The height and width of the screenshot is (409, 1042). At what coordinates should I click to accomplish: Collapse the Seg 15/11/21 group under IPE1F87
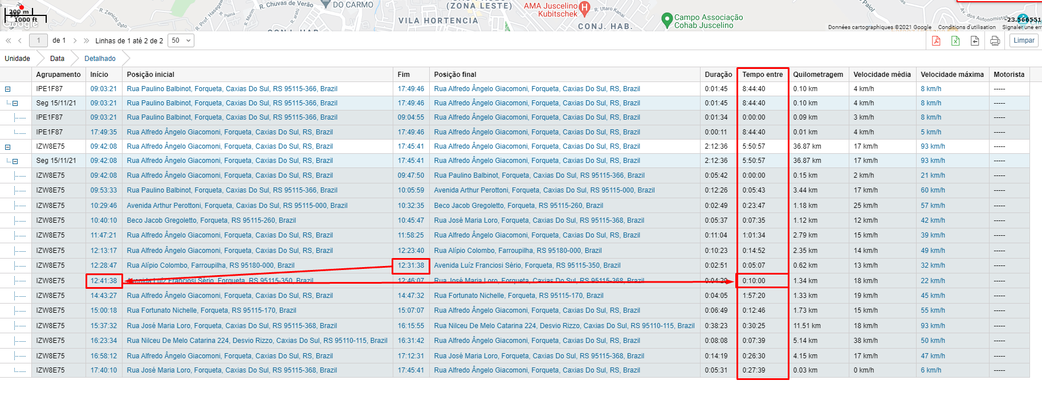[x=15, y=104]
